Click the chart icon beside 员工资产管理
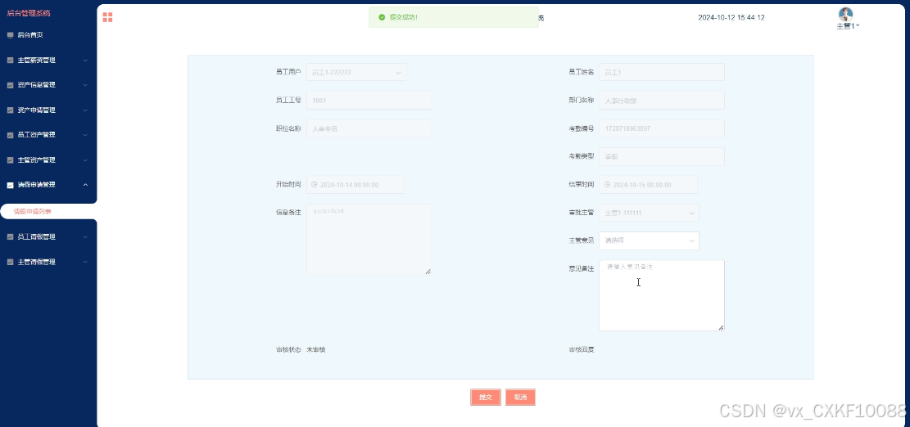Image resolution: width=910 pixels, height=427 pixels. 10,135
